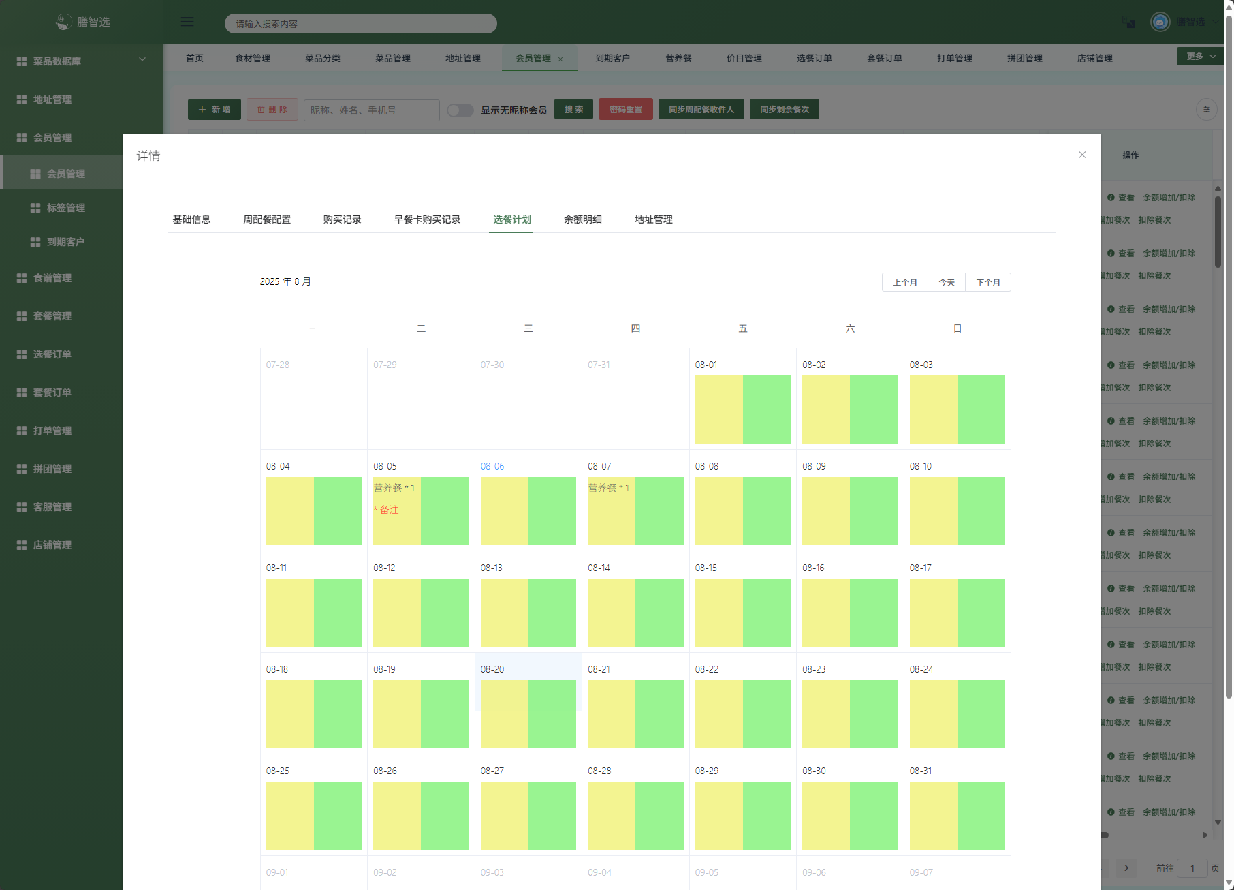Click the yellow block on 08-15
This screenshot has width=1234, height=890.
point(718,613)
